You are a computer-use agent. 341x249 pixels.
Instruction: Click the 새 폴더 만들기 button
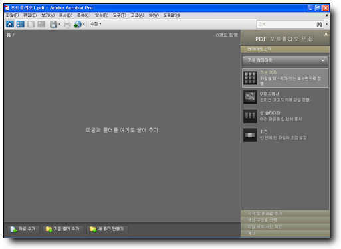(x=107, y=229)
